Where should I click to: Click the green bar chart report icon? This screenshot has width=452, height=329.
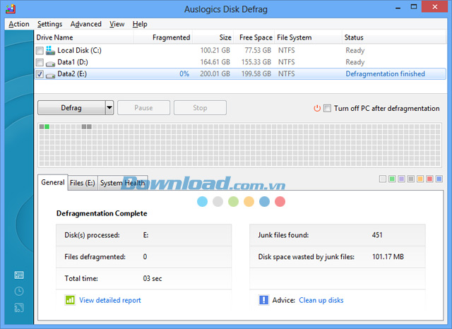tap(70, 300)
